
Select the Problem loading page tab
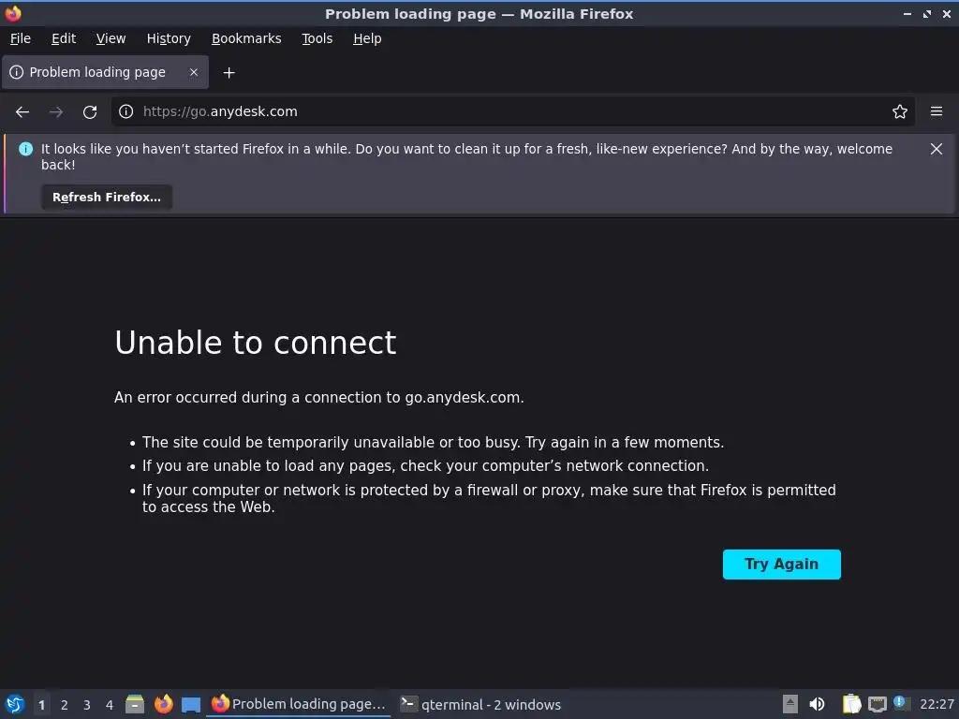105,72
